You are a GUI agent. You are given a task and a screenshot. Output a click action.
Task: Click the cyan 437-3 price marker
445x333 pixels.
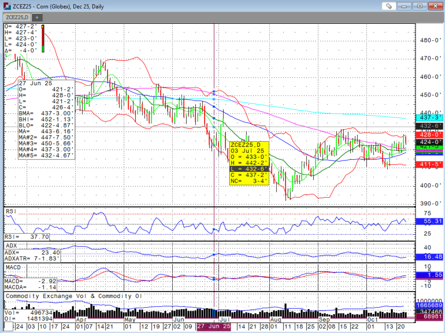coord(429,118)
